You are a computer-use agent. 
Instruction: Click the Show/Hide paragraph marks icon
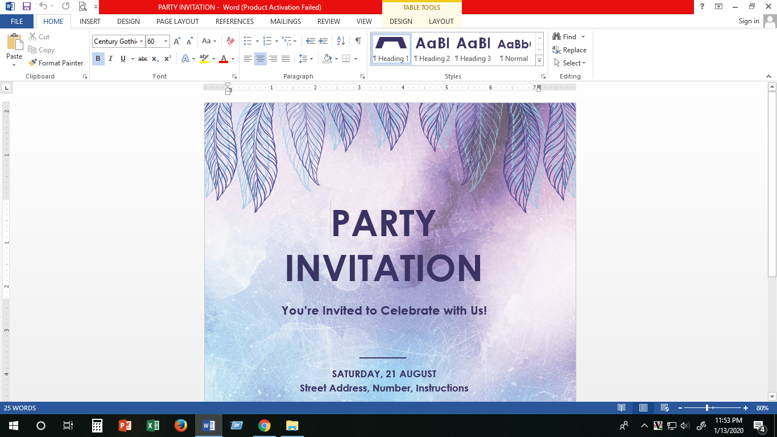coord(358,41)
